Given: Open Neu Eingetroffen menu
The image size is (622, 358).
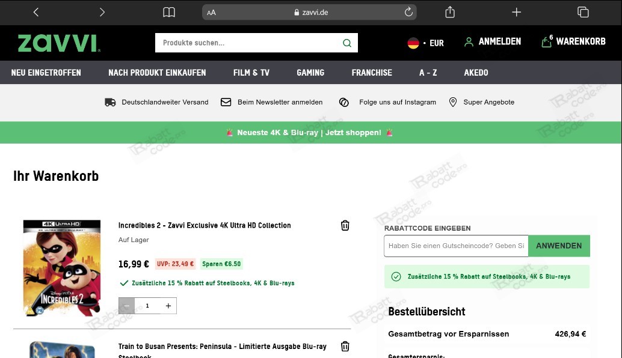Looking at the screenshot, I should (x=46, y=73).
